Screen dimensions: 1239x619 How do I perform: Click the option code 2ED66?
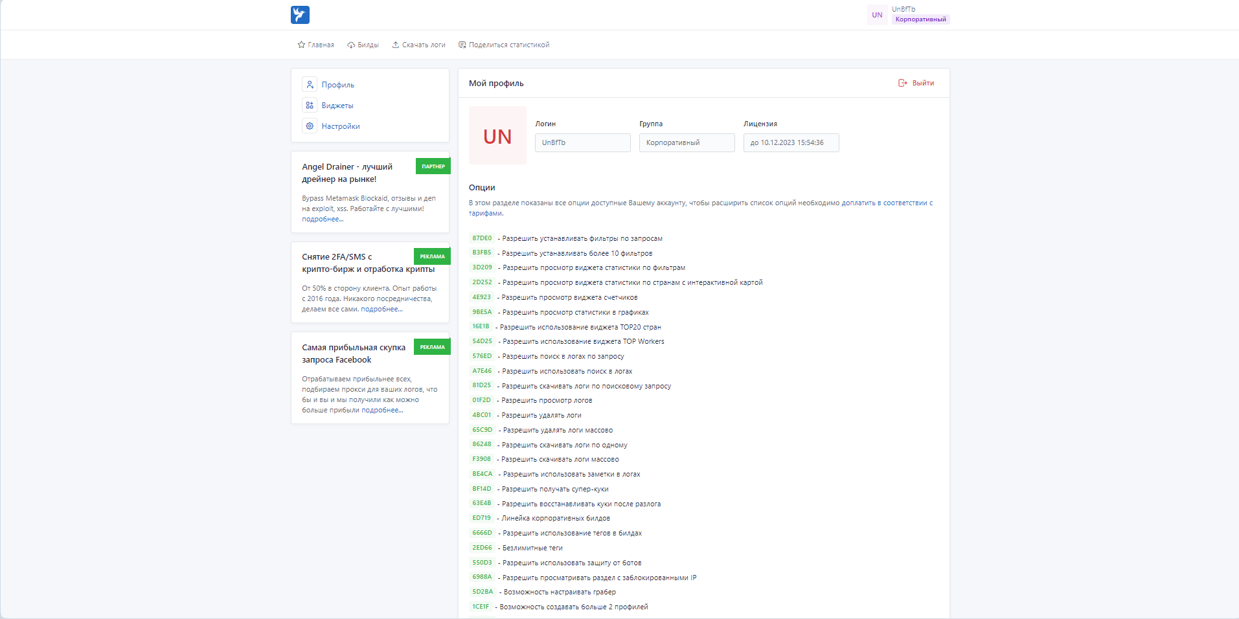(x=482, y=548)
